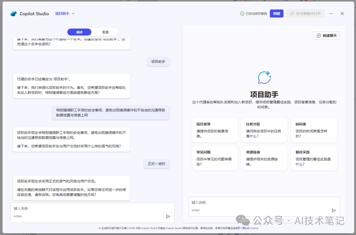Image resolution: width=356 pixels, height=235 pixels.
Task: Click the 项目助手 chat sparkle icon
Action: coord(264,78)
